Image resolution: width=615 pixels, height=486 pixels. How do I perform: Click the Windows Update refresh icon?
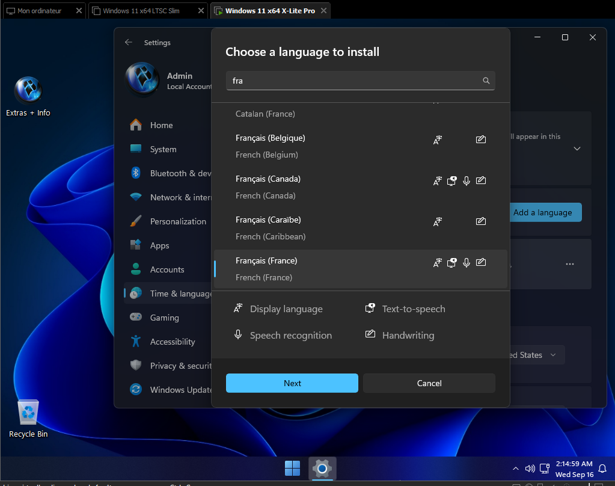[136, 389]
